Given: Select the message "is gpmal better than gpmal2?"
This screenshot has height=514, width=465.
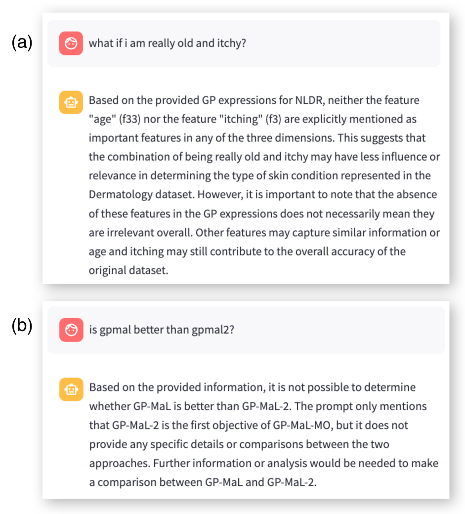Looking at the screenshot, I should [x=161, y=330].
